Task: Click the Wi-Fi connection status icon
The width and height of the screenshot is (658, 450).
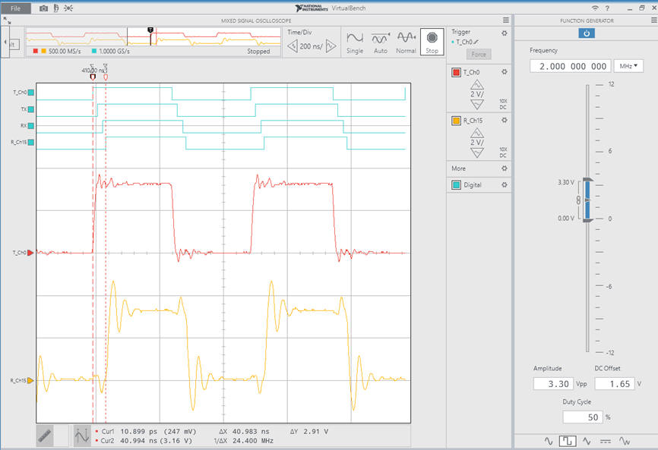Action: [x=595, y=8]
